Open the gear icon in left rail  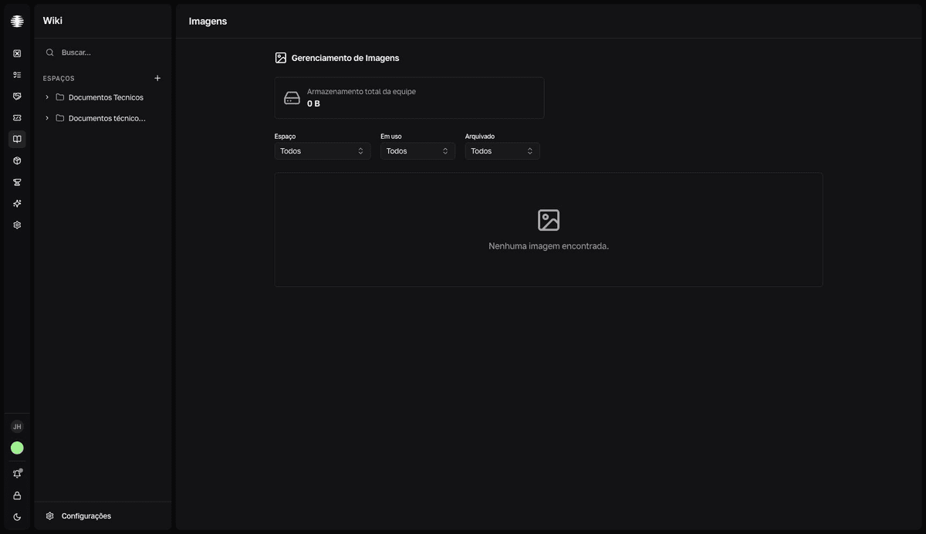17,225
